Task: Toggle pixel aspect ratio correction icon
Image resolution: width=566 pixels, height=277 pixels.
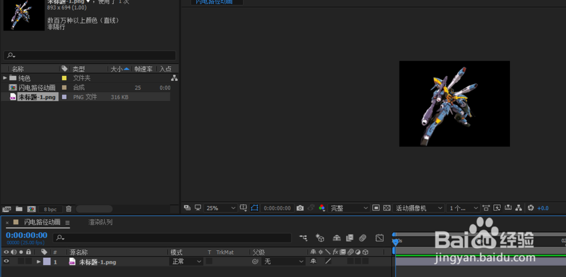Action: 486,208
